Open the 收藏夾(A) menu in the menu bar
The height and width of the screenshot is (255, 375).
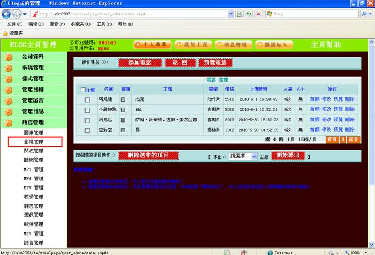[81, 24]
